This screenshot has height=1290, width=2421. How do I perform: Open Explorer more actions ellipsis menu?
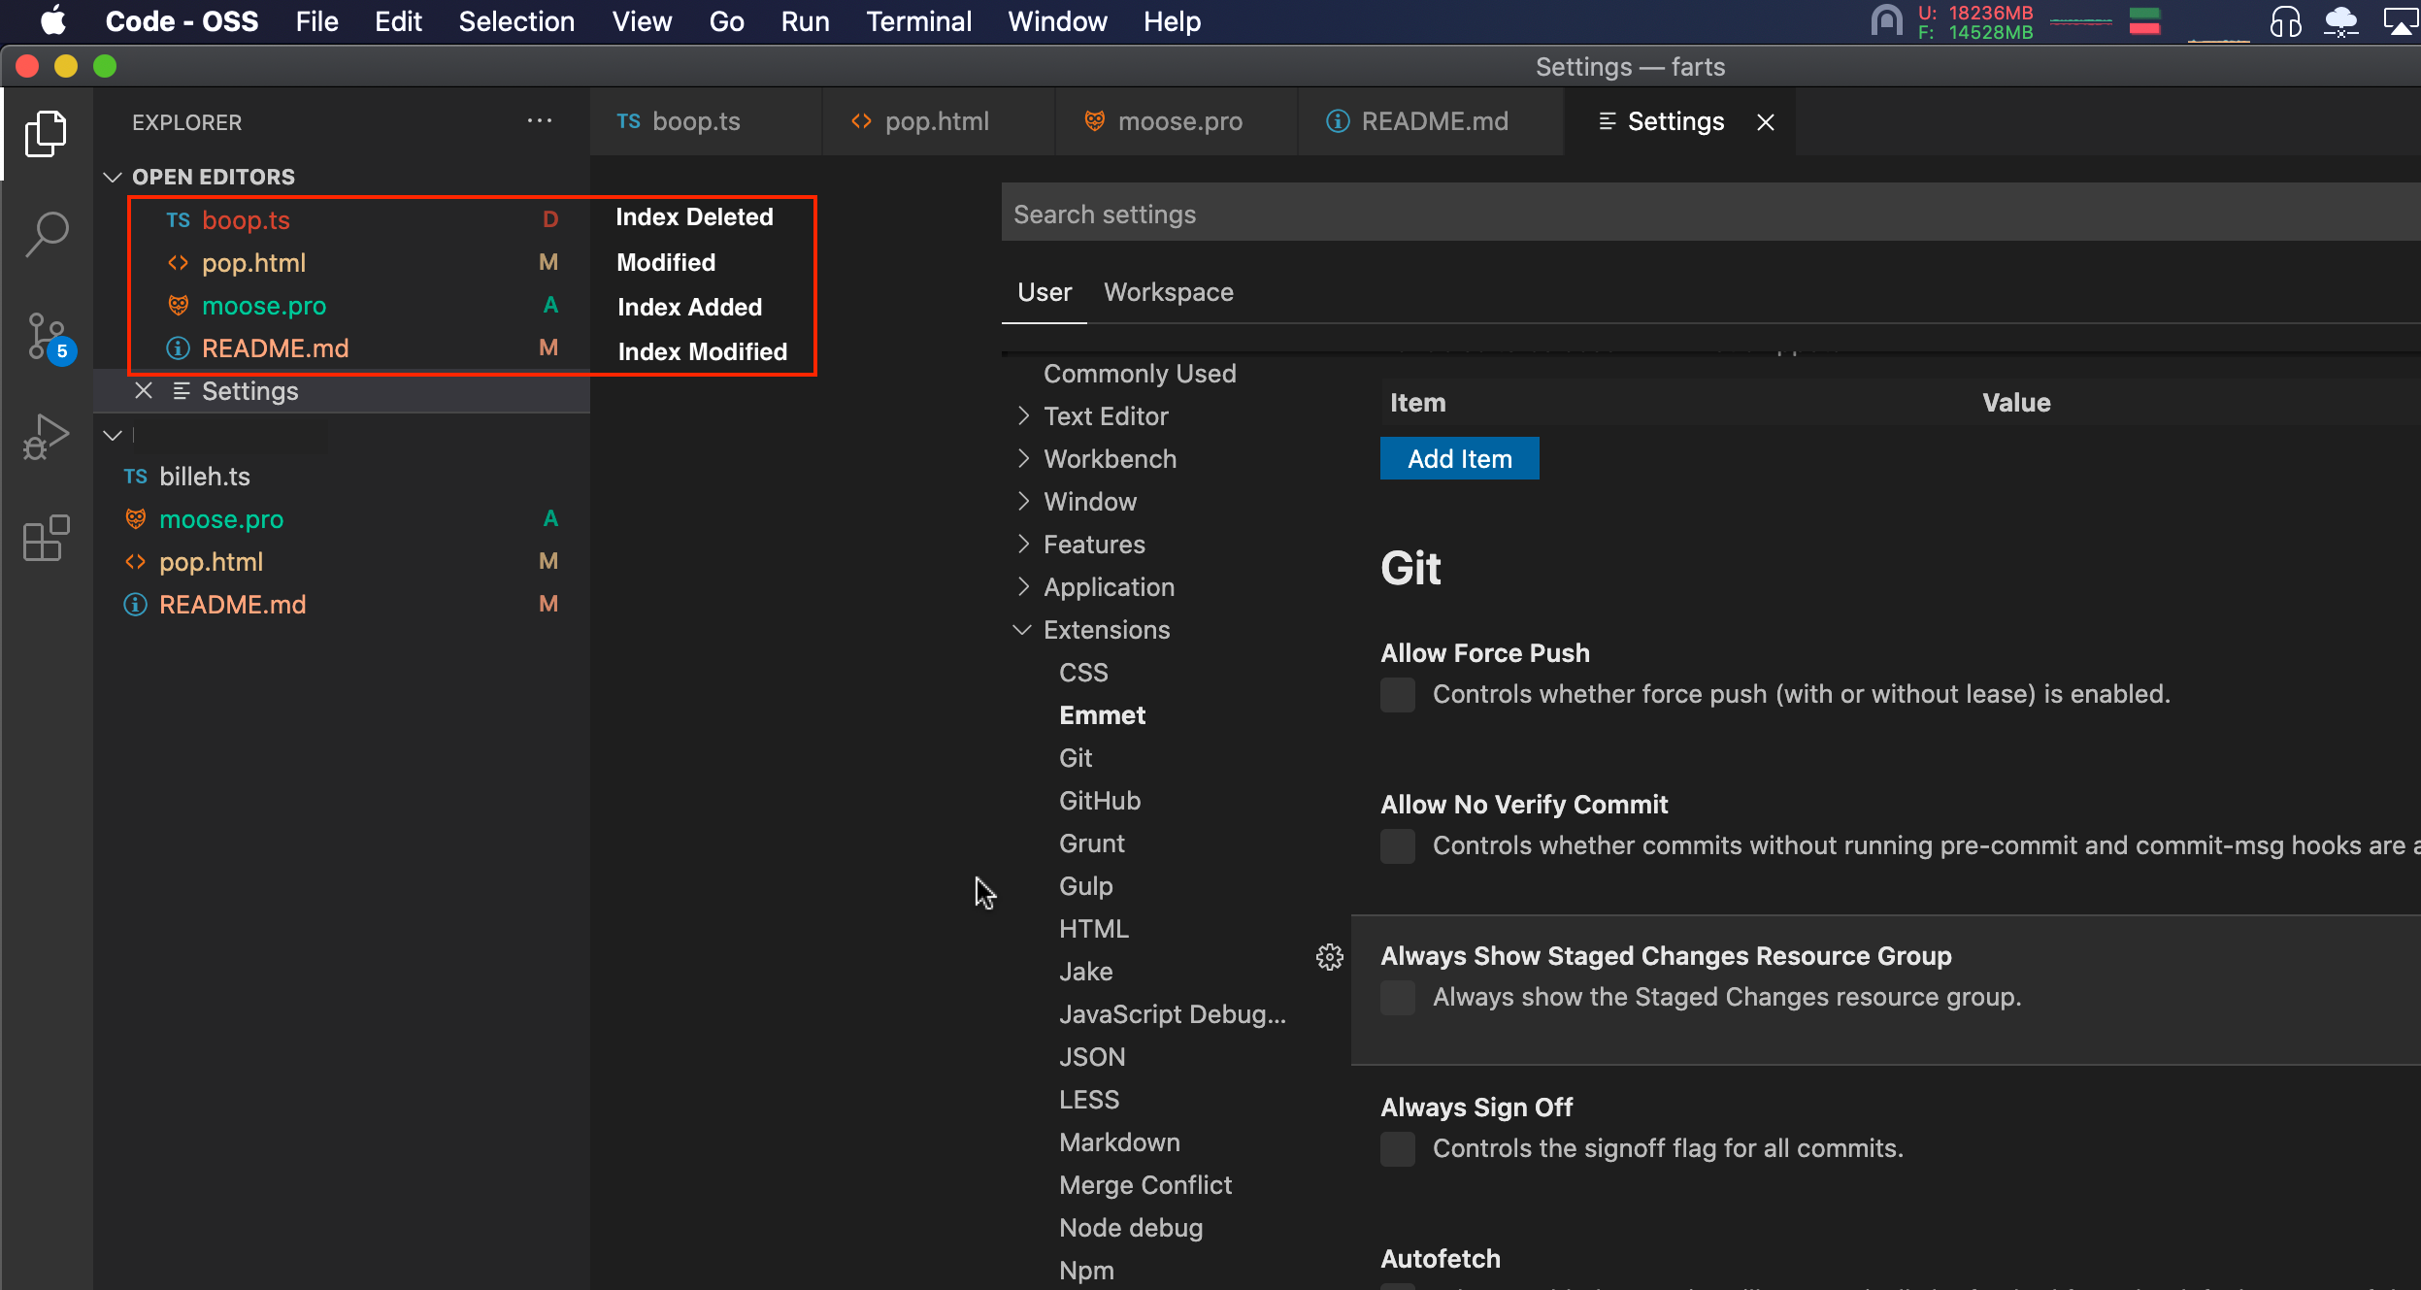tap(540, 121)
